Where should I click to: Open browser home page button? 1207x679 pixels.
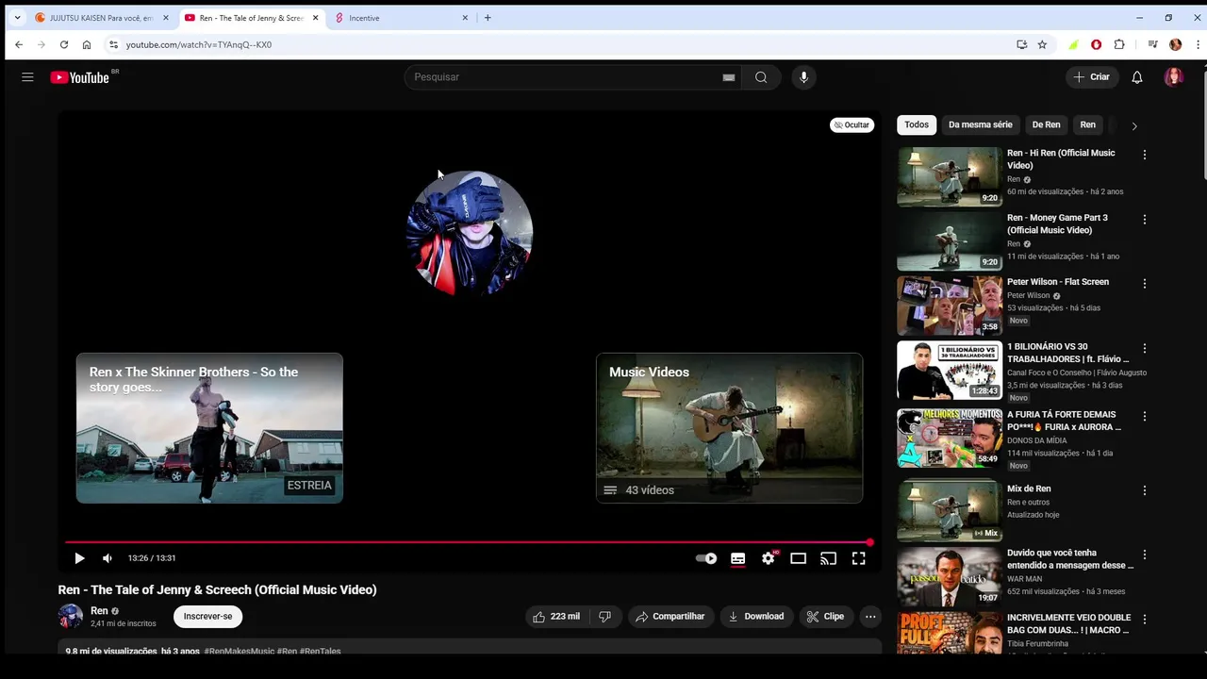87,44
